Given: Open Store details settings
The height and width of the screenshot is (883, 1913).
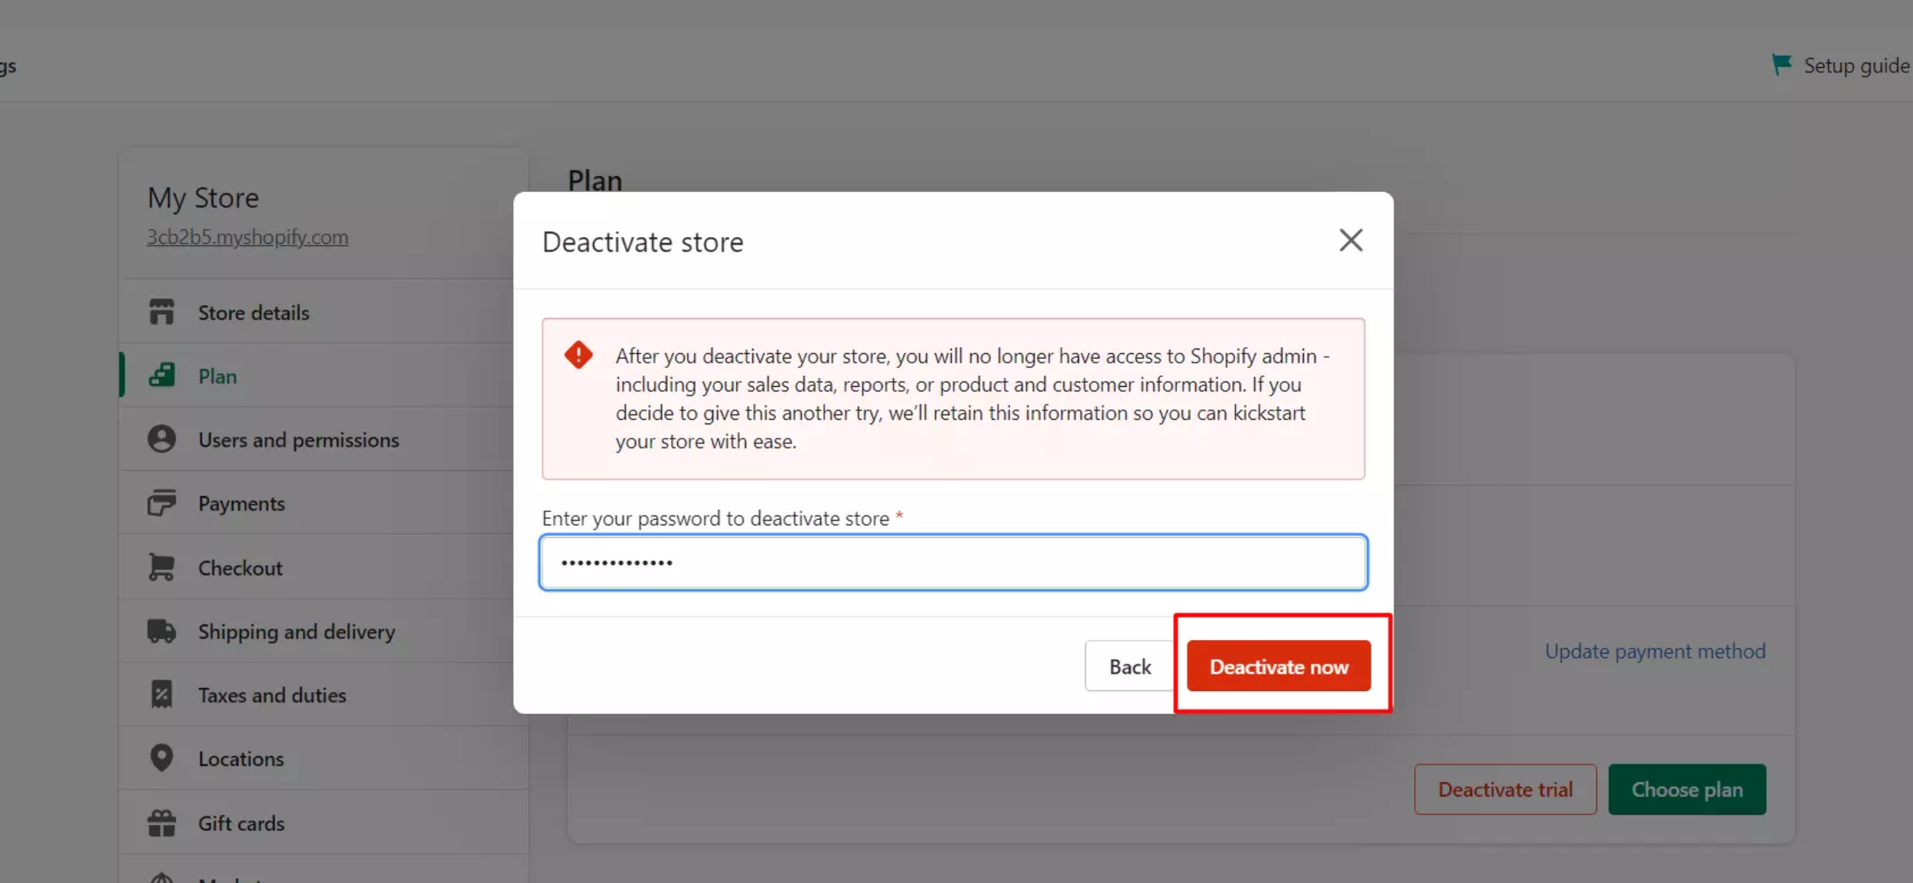Looking at the screenshot, I should [324, 312].
